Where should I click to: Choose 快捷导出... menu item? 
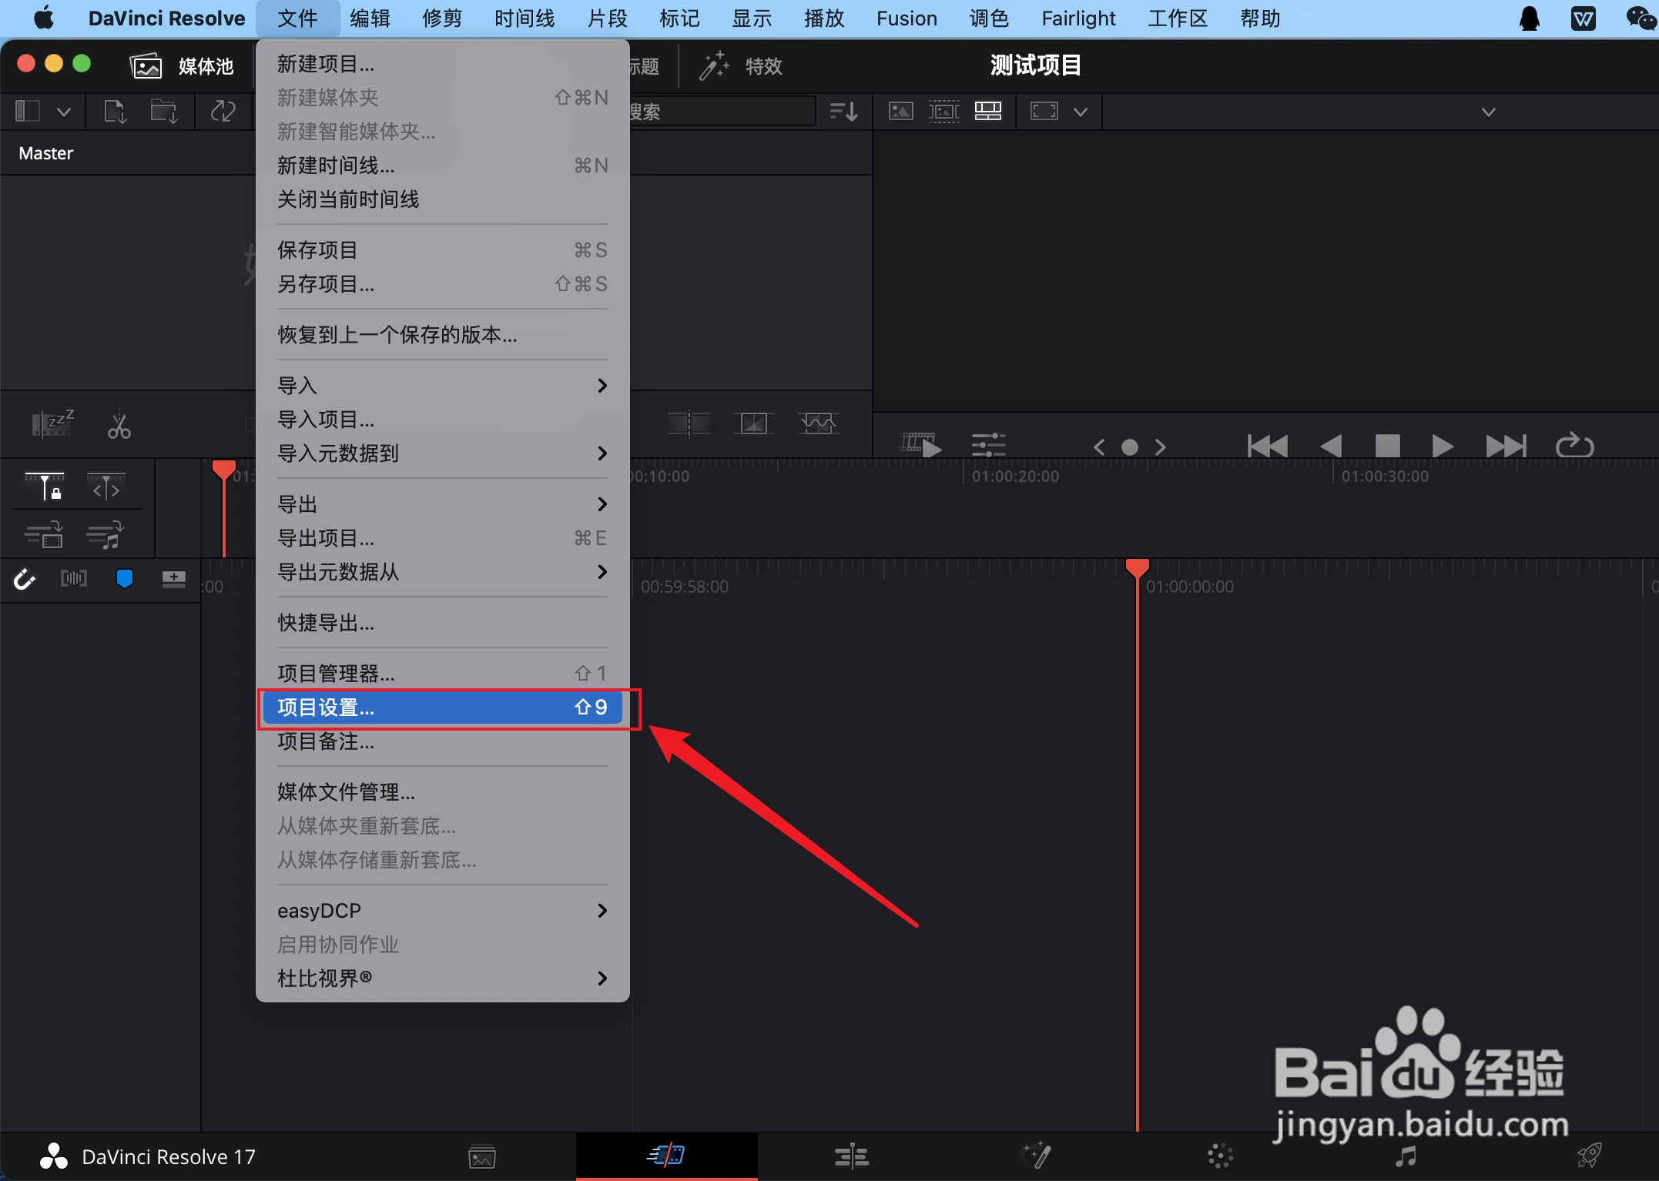tap(442, 622)
